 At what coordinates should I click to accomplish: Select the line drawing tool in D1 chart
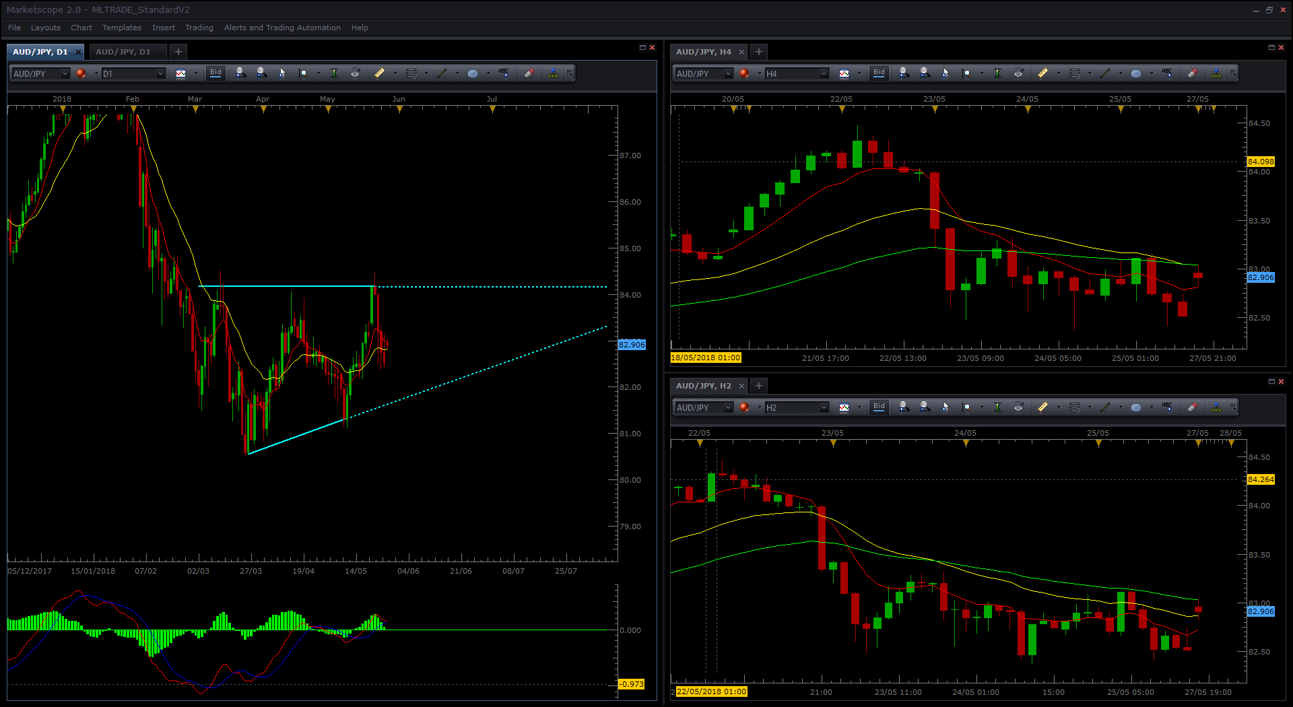[x=442, y=73]
